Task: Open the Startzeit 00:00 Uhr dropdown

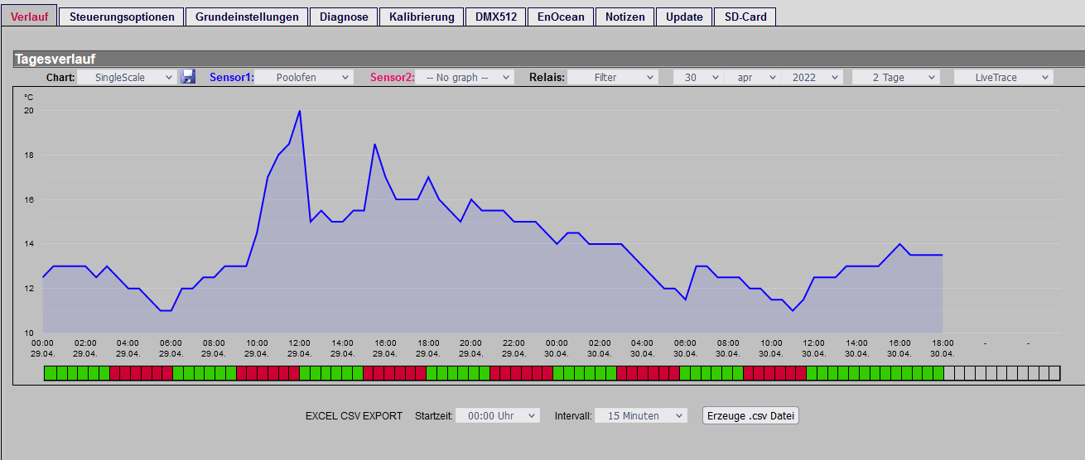Action: [x=498, y=415]
